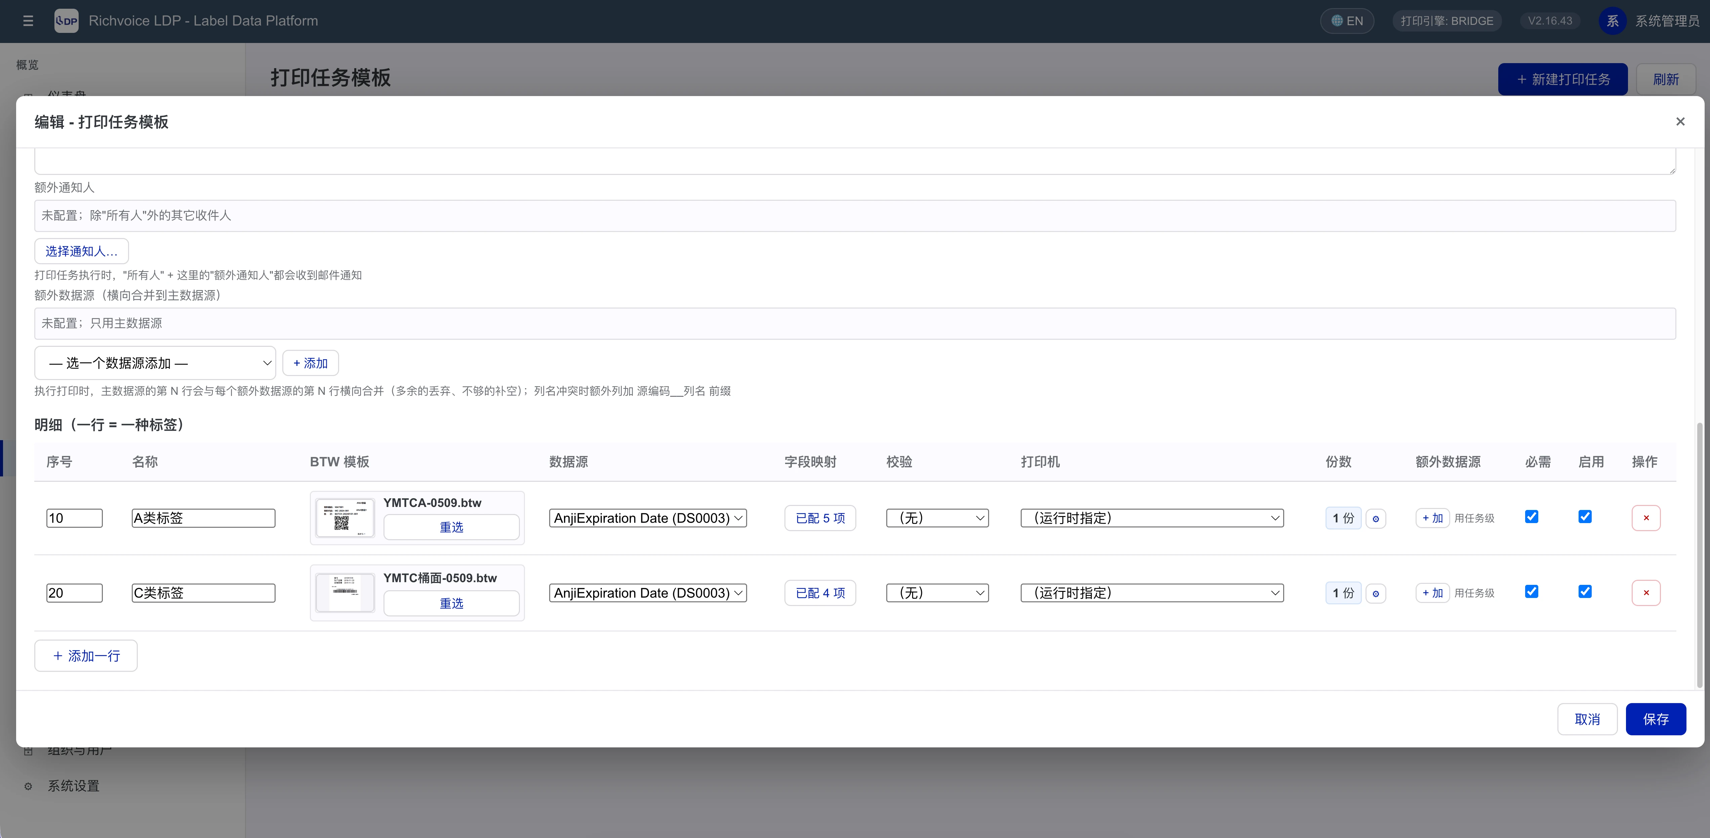Click the 添加一行 button
Screen dimensions: 1710x838
click(86, 656)
